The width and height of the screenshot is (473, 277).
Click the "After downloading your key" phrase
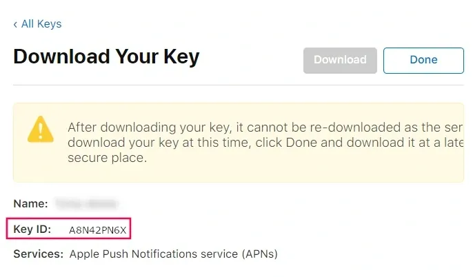tap(150, 127)
